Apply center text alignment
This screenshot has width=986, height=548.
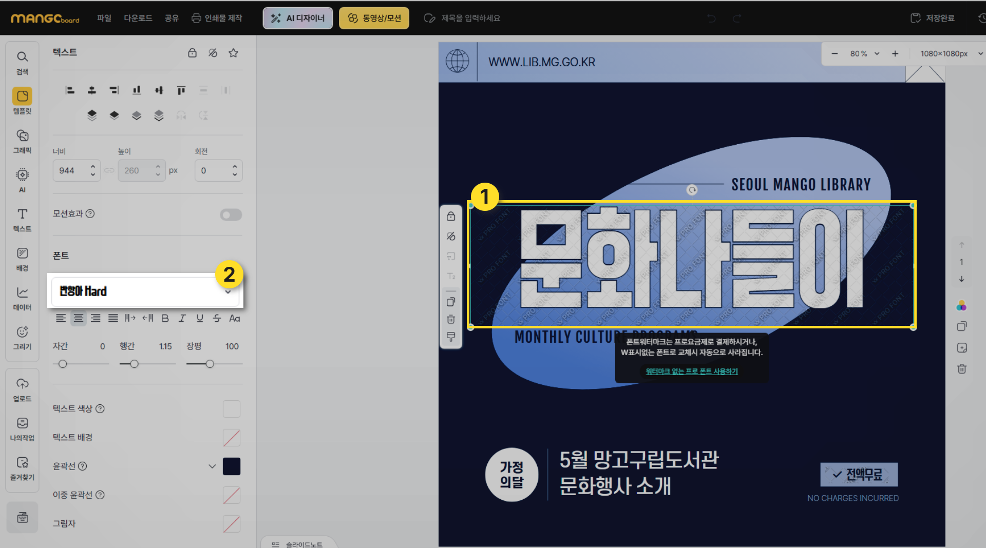point(78,318)
